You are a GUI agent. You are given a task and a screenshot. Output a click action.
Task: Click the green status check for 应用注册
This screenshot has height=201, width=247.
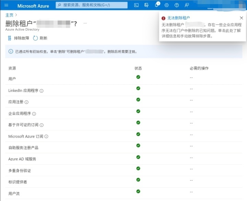tap(138, 100)
